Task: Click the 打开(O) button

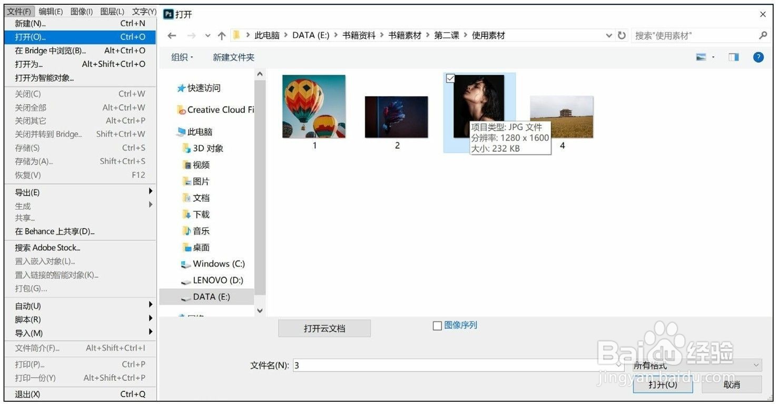Action: click(x=663, y=385)
